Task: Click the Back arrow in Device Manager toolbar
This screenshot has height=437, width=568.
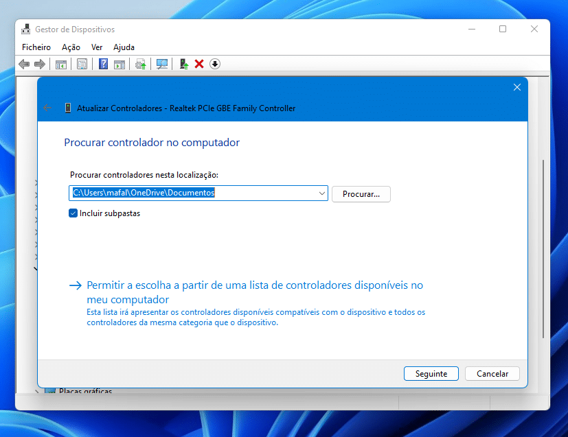Action: [x=24, y=64]
